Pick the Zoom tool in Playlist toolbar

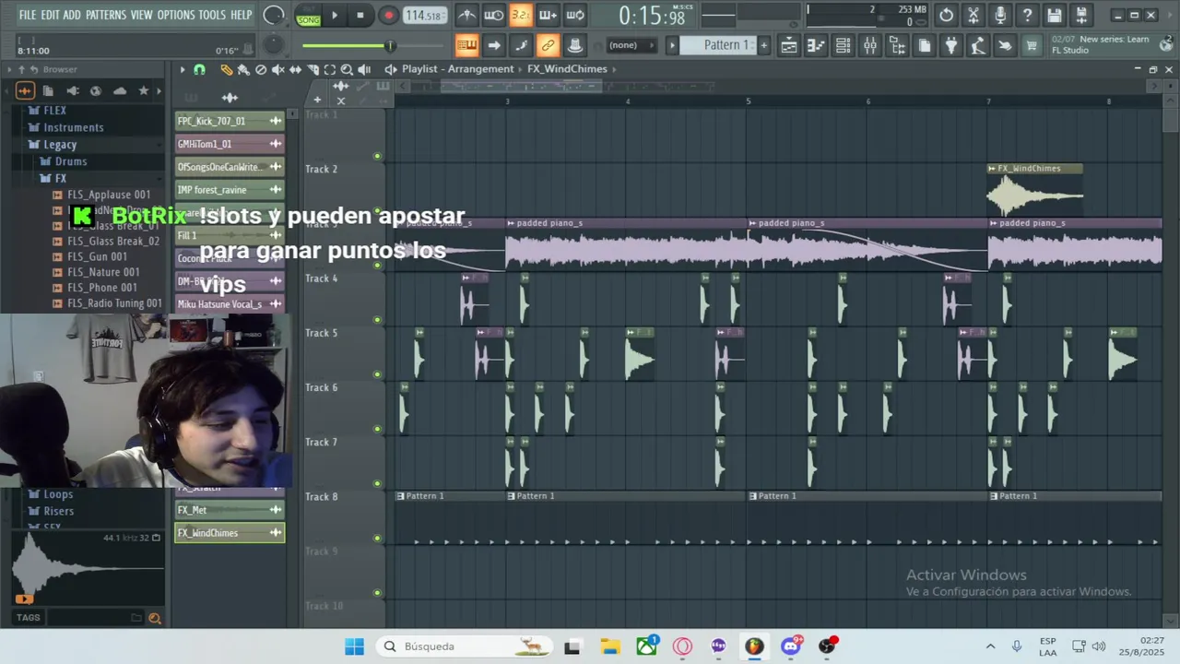pos(347,69)
